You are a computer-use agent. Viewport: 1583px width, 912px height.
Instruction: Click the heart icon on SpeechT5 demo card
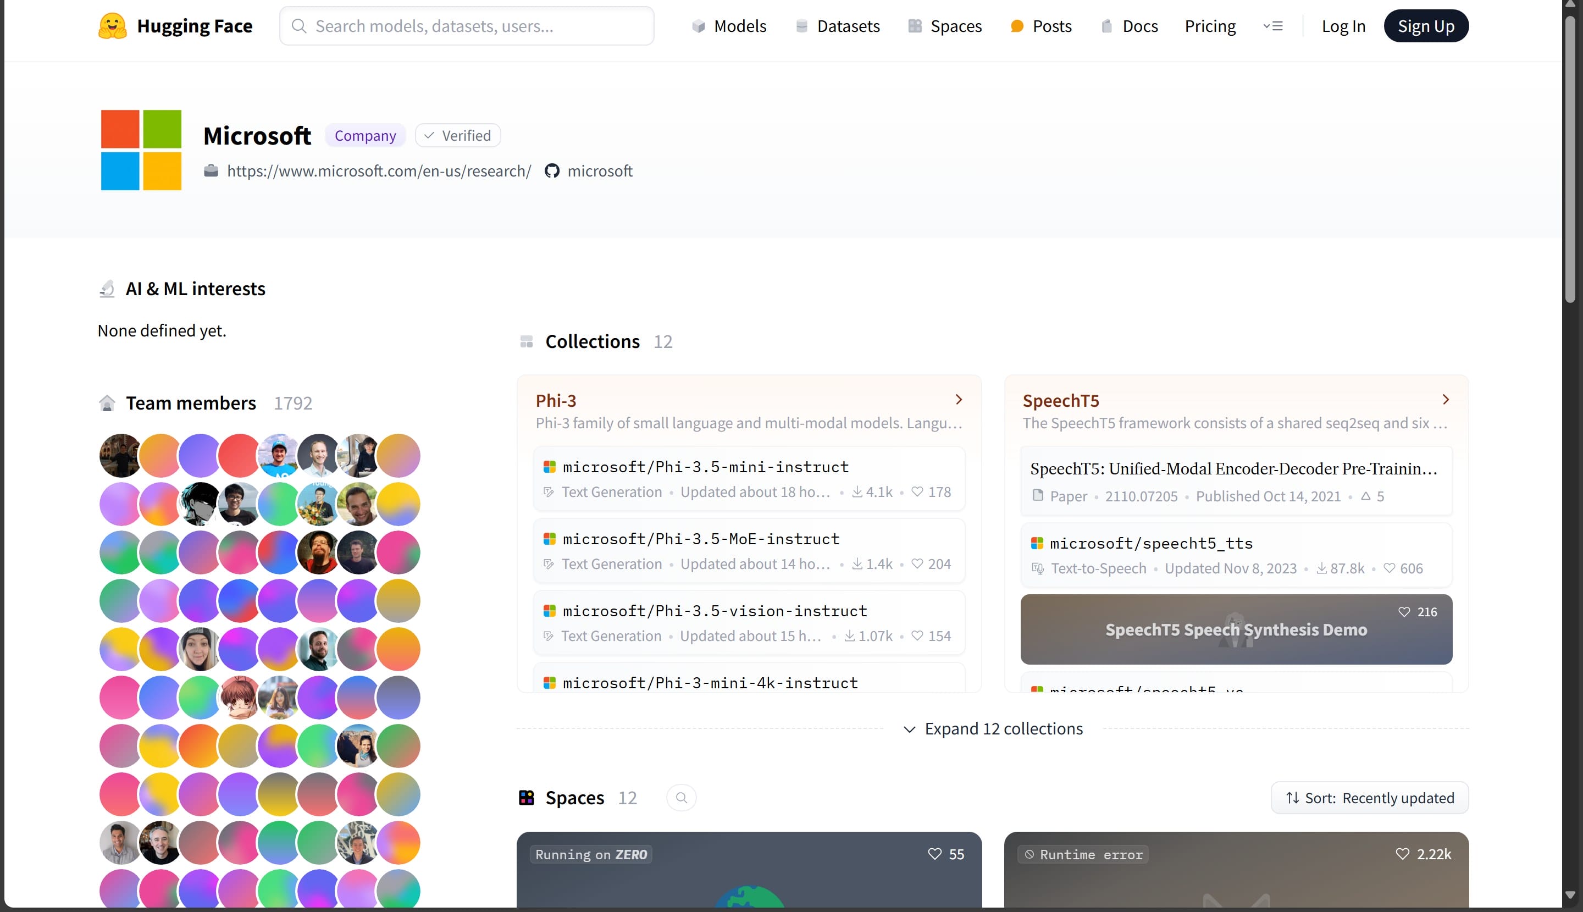(x=1404, y=612)
